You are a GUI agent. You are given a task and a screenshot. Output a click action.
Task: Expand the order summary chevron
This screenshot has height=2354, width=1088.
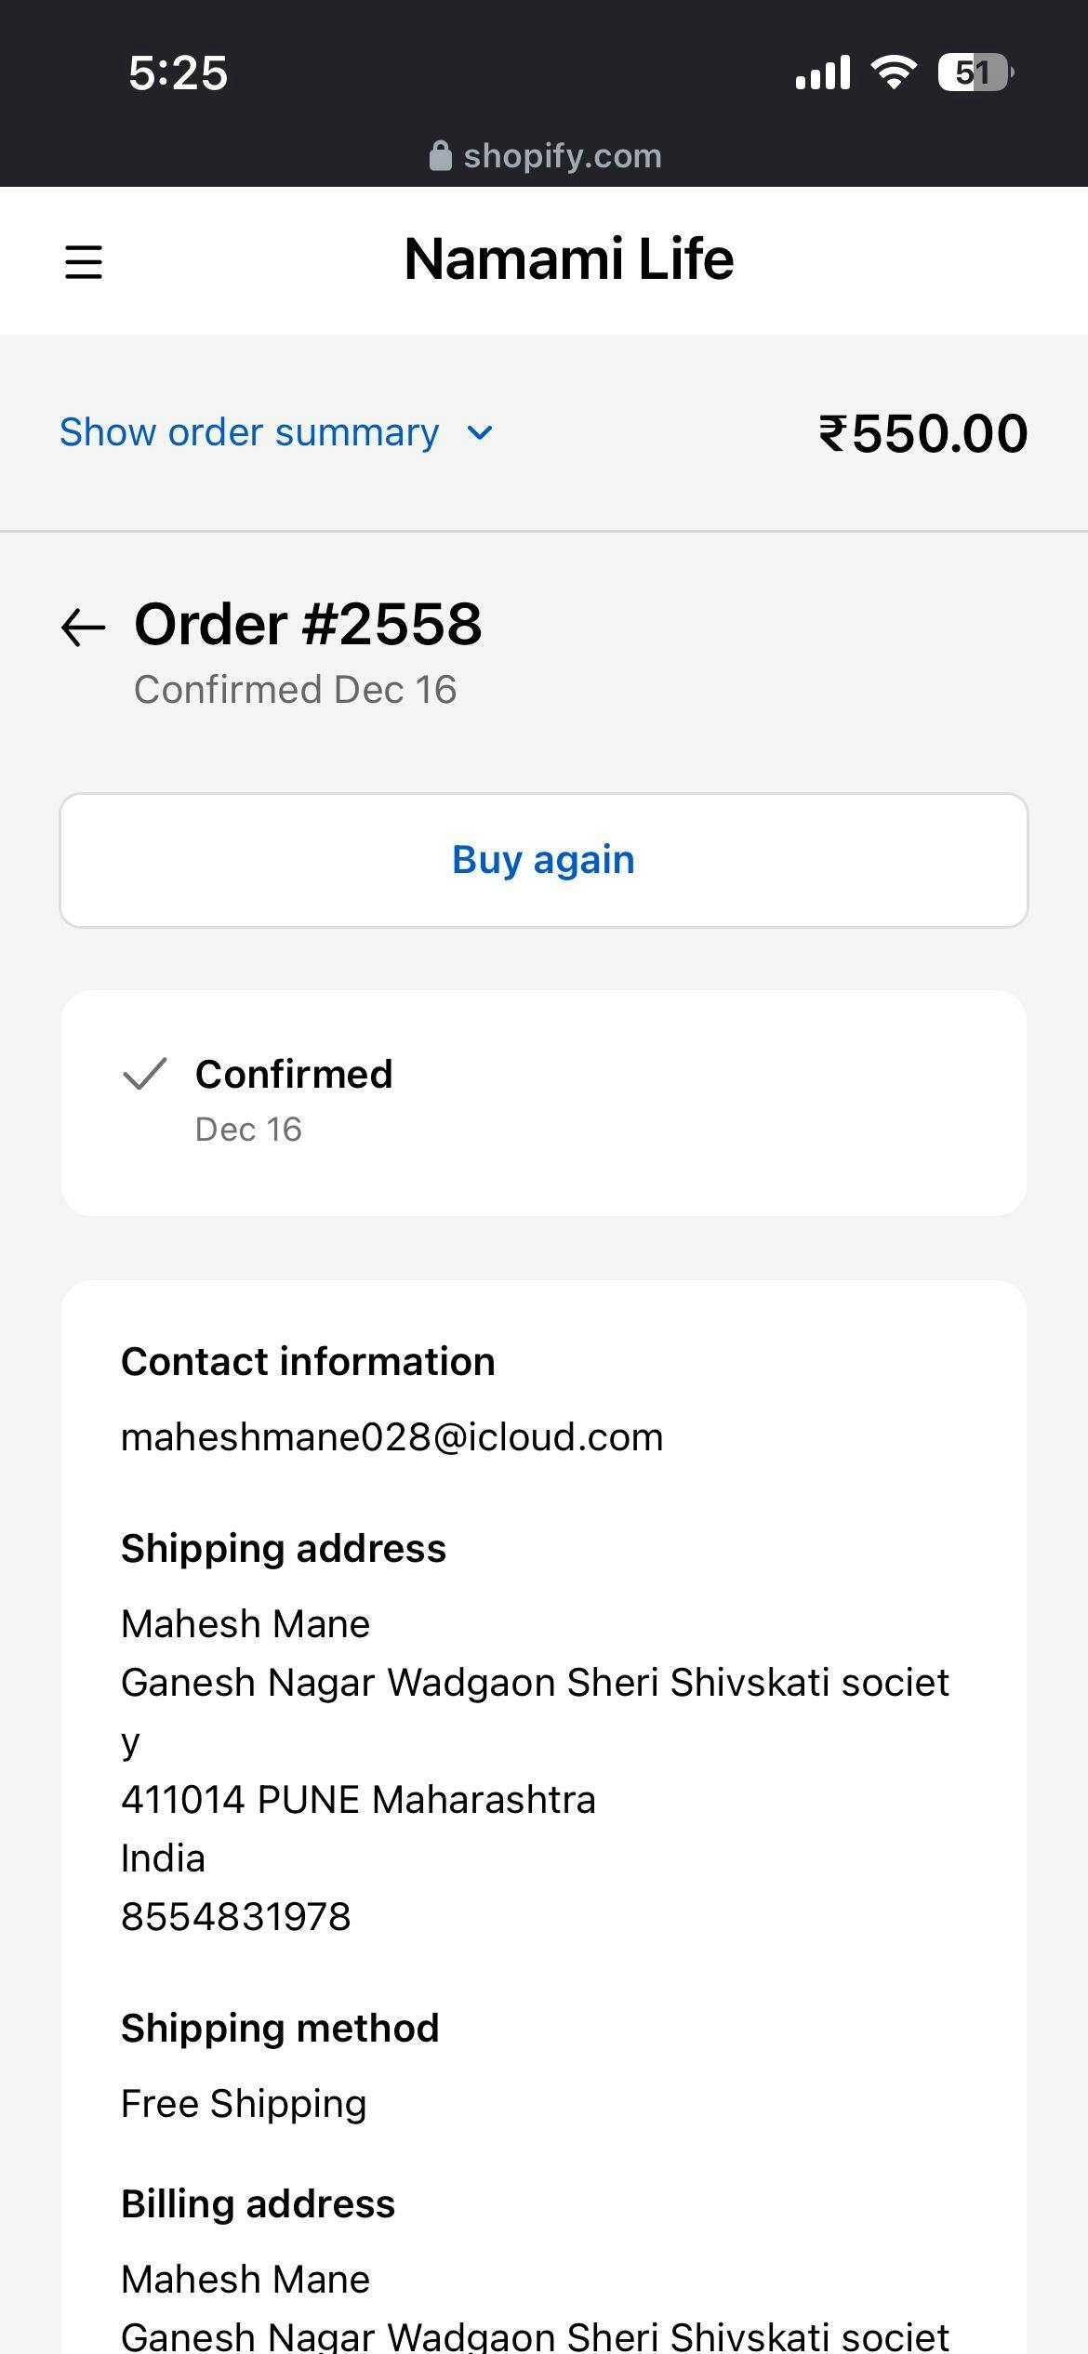point(480,432)
